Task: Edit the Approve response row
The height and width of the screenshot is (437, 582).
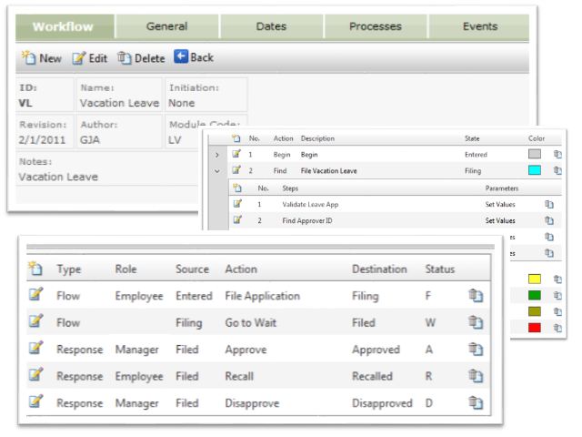Action: click(x=36, y=348)
